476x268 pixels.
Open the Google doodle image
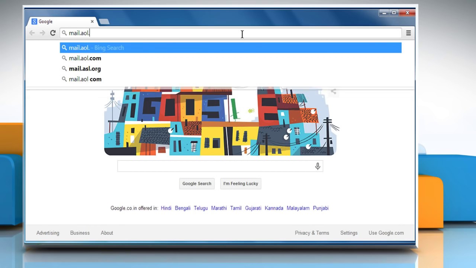pyautogui.click(x=220, y=121)
